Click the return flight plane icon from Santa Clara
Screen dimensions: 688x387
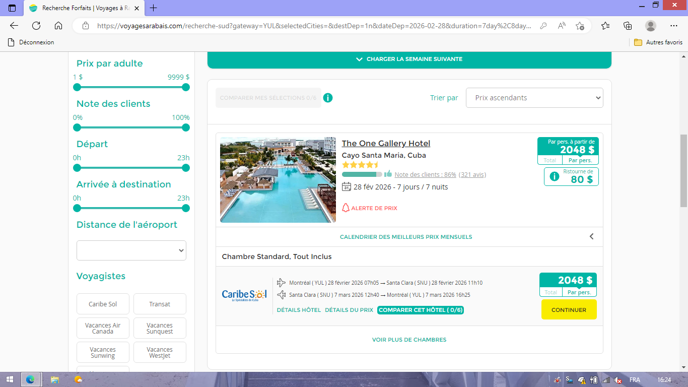pos(281,295)
